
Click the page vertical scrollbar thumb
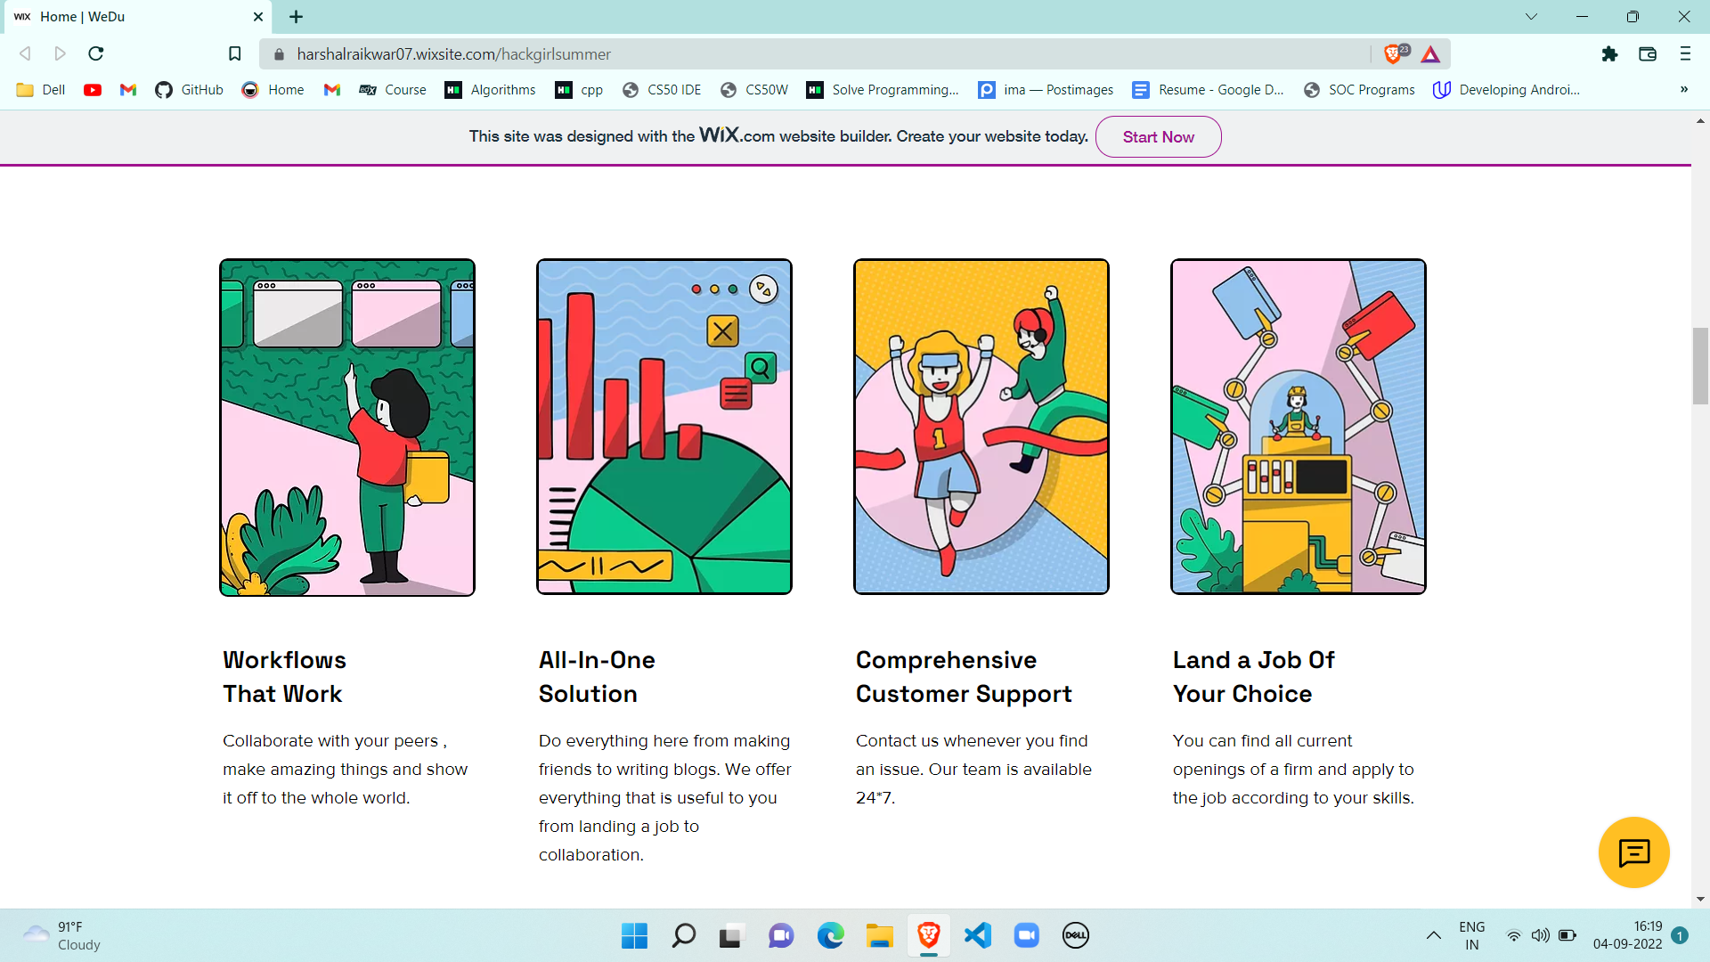click(x=1700, y=365)
